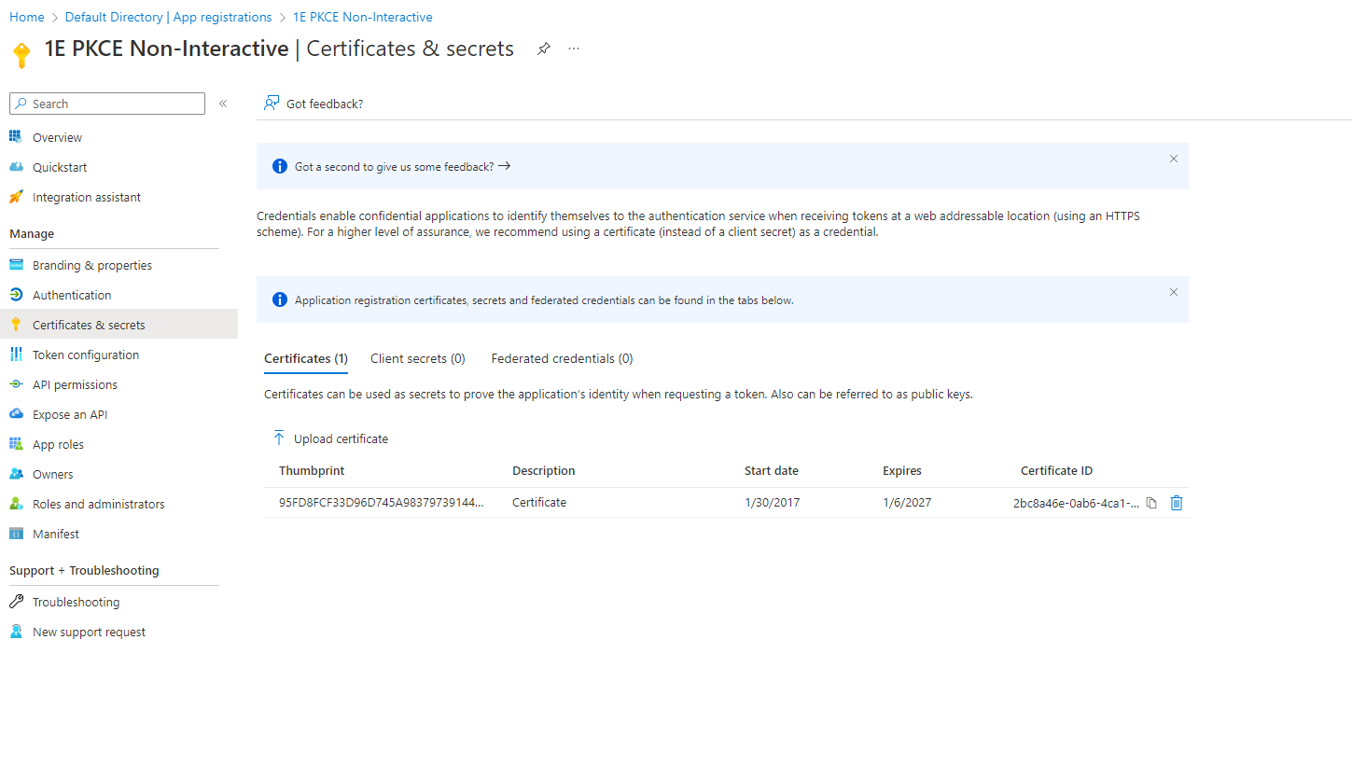Viewport: 1352px width, 765px height.
Task: Click the New support request icon
Action: pyautogui.click(x=15, y=632)
